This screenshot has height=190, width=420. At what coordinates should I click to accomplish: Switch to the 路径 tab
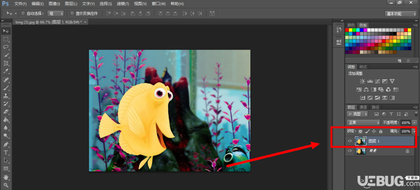tap(376, 107)
